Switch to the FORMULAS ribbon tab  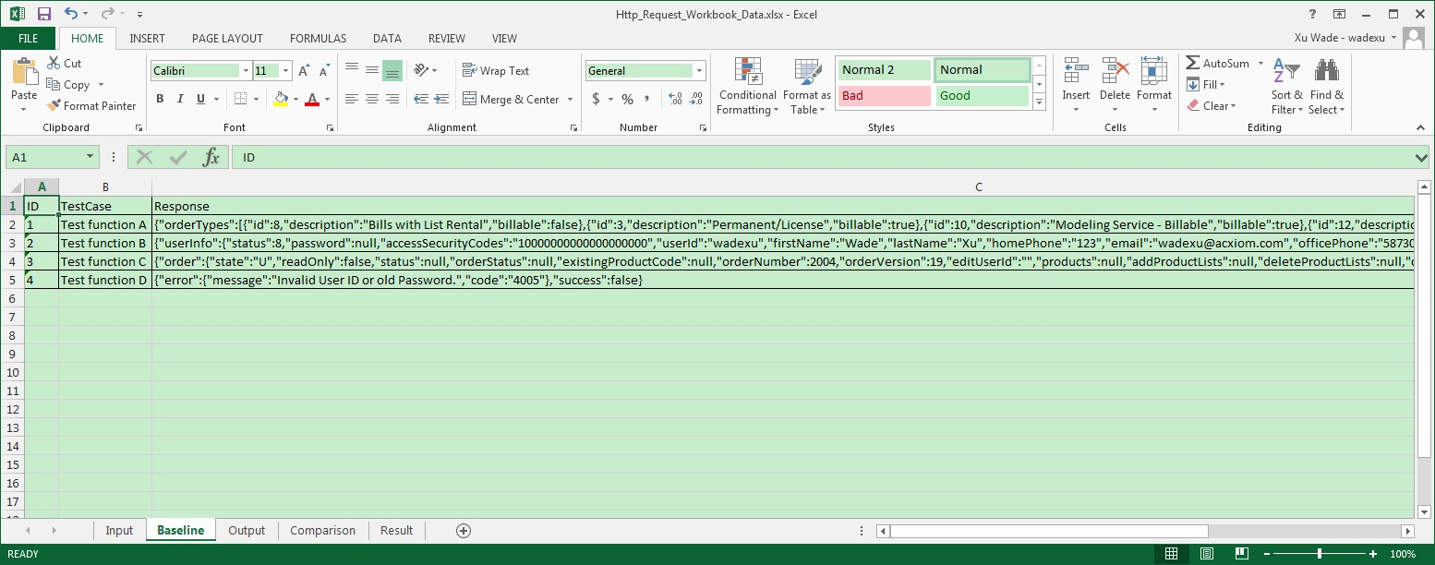click(319, 39)
